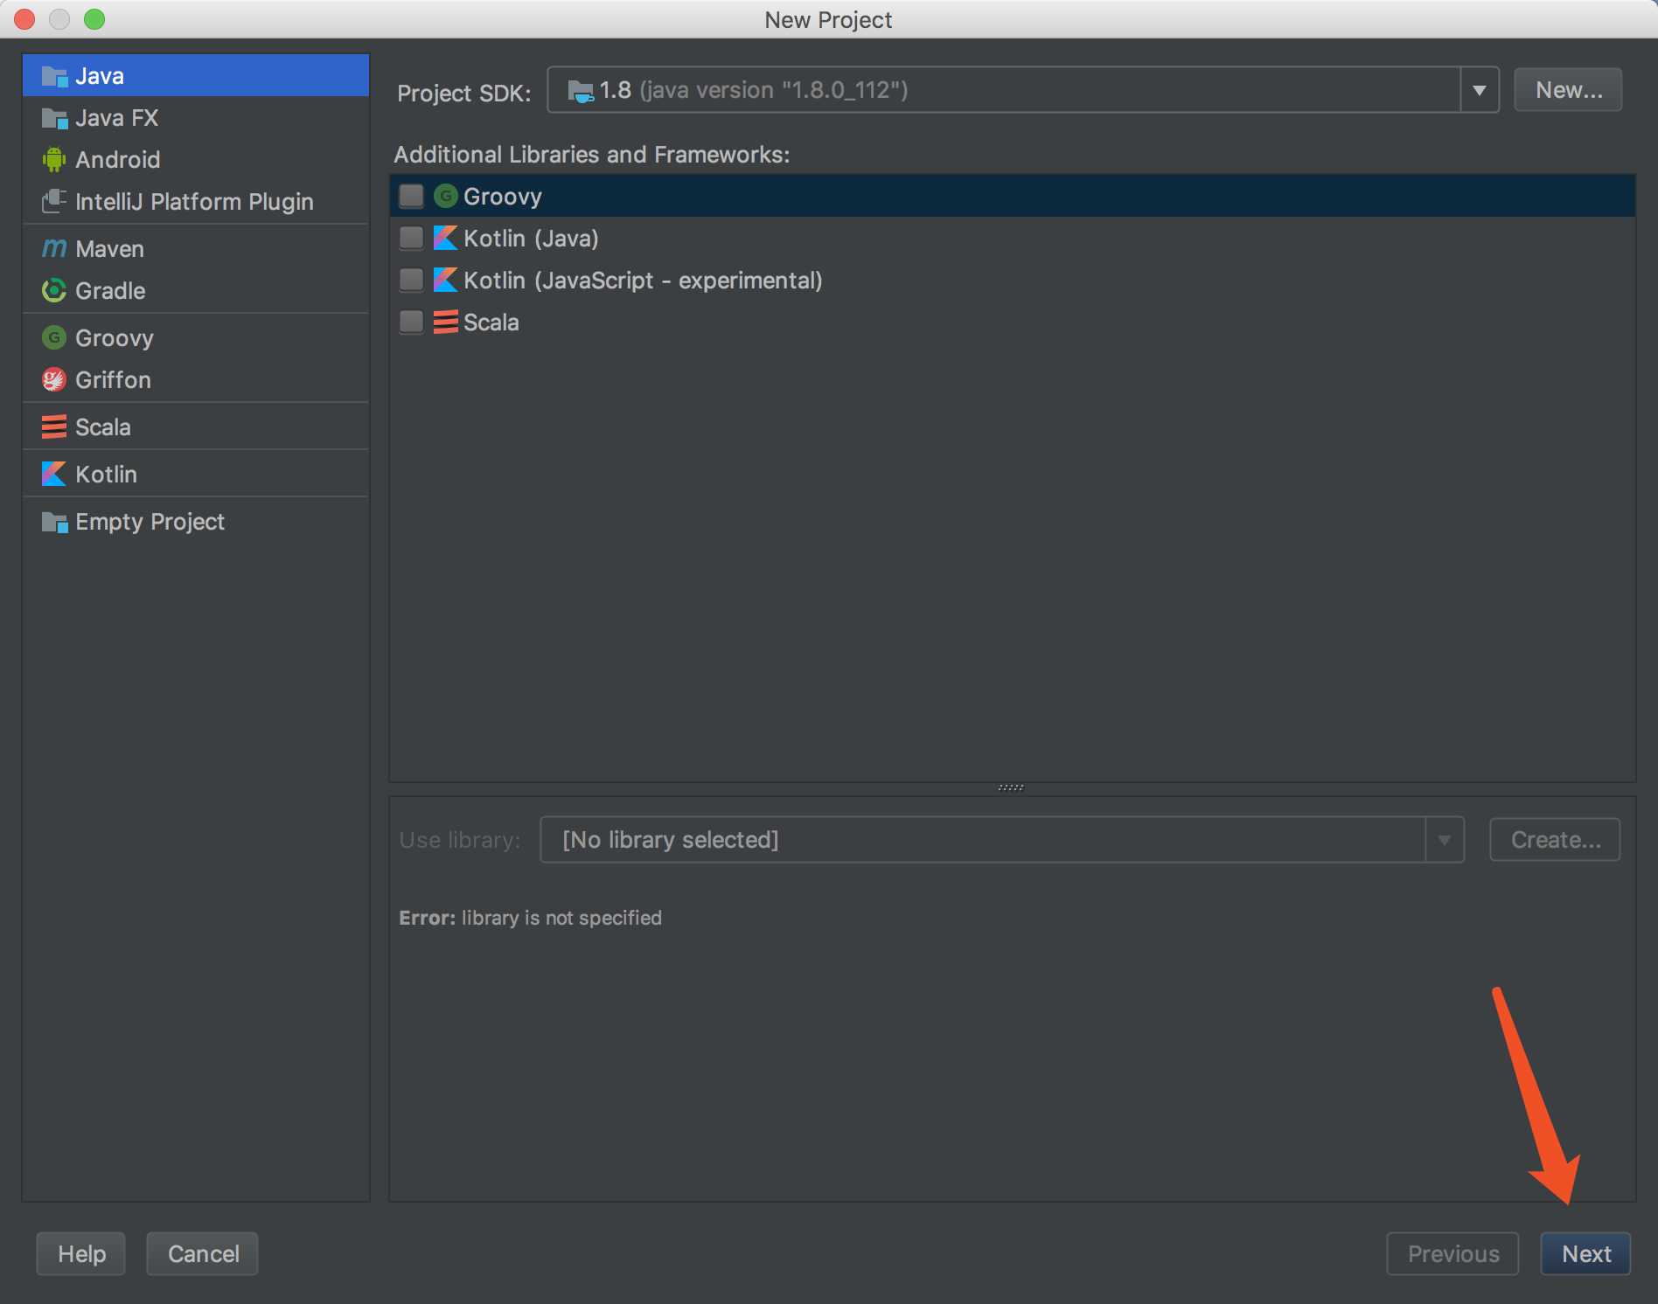Click the Groovy row label in frameworks list

(x=503, y=197)
